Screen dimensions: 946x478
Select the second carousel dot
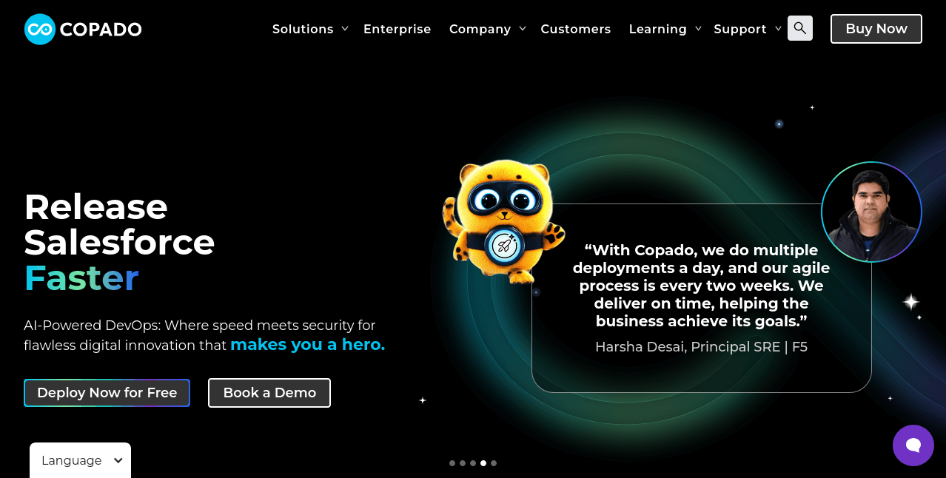tap(463, 463)
